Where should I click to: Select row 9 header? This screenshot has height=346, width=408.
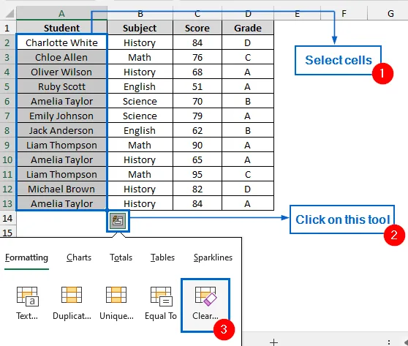pos(8,145)
